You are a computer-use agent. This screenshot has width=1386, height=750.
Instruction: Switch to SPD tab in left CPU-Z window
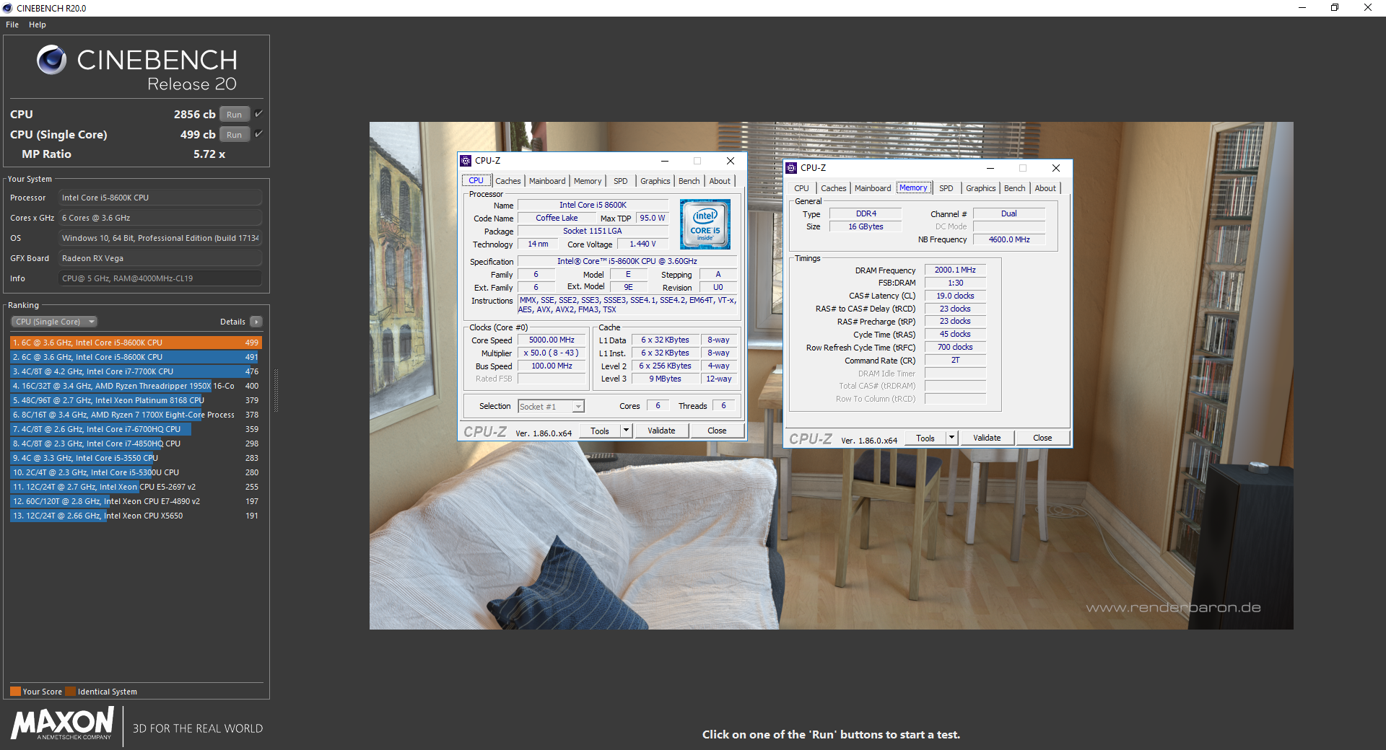[x=621, y=181]
